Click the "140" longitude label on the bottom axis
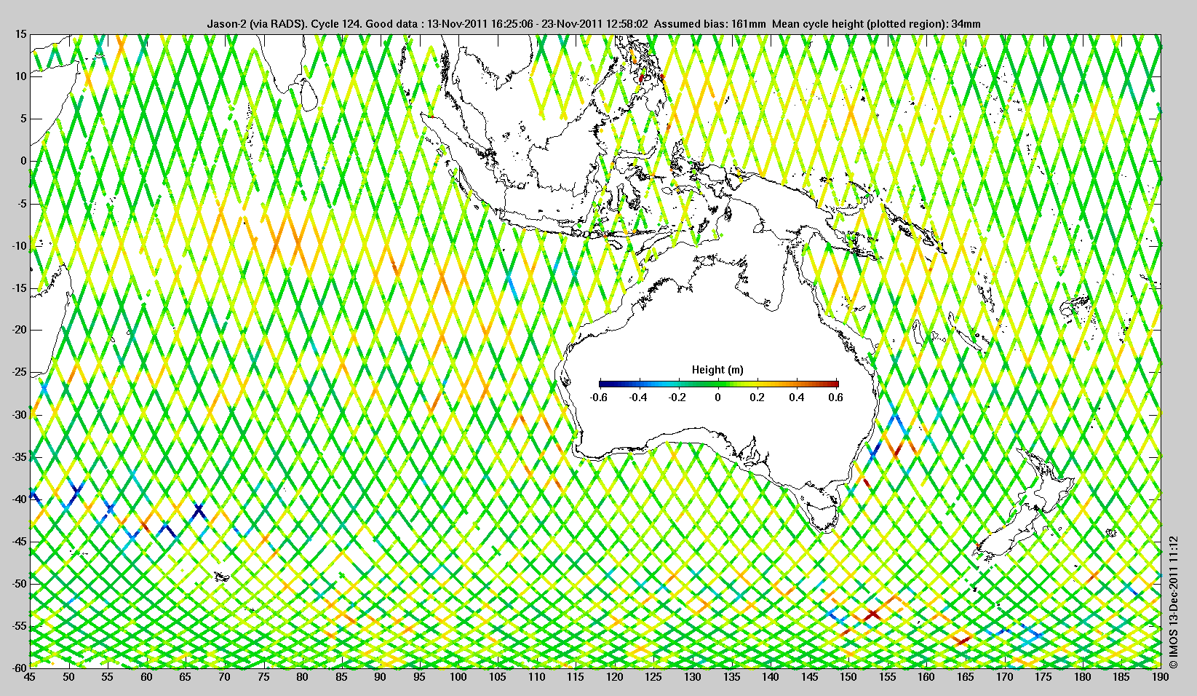Viewport: 1197px width, 696px height. [x=770, y=677]
